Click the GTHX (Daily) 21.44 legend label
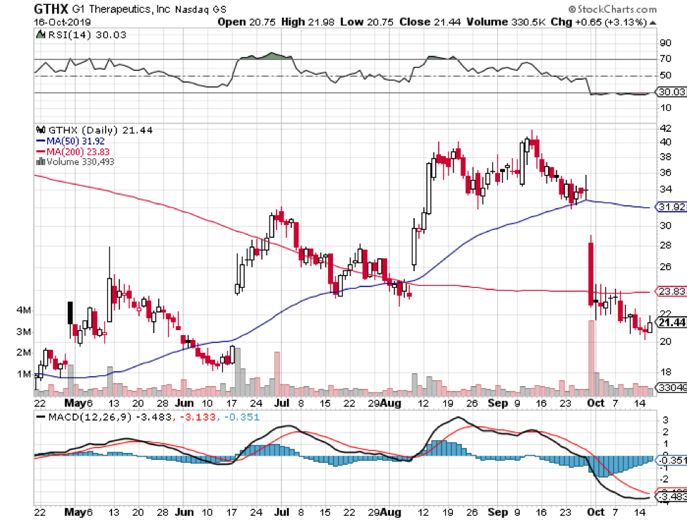 click(x=100, y=131)
